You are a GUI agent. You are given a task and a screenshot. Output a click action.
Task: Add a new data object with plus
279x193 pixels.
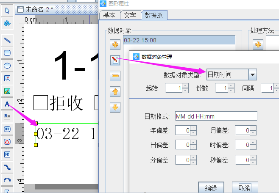[x=115, y=44]
